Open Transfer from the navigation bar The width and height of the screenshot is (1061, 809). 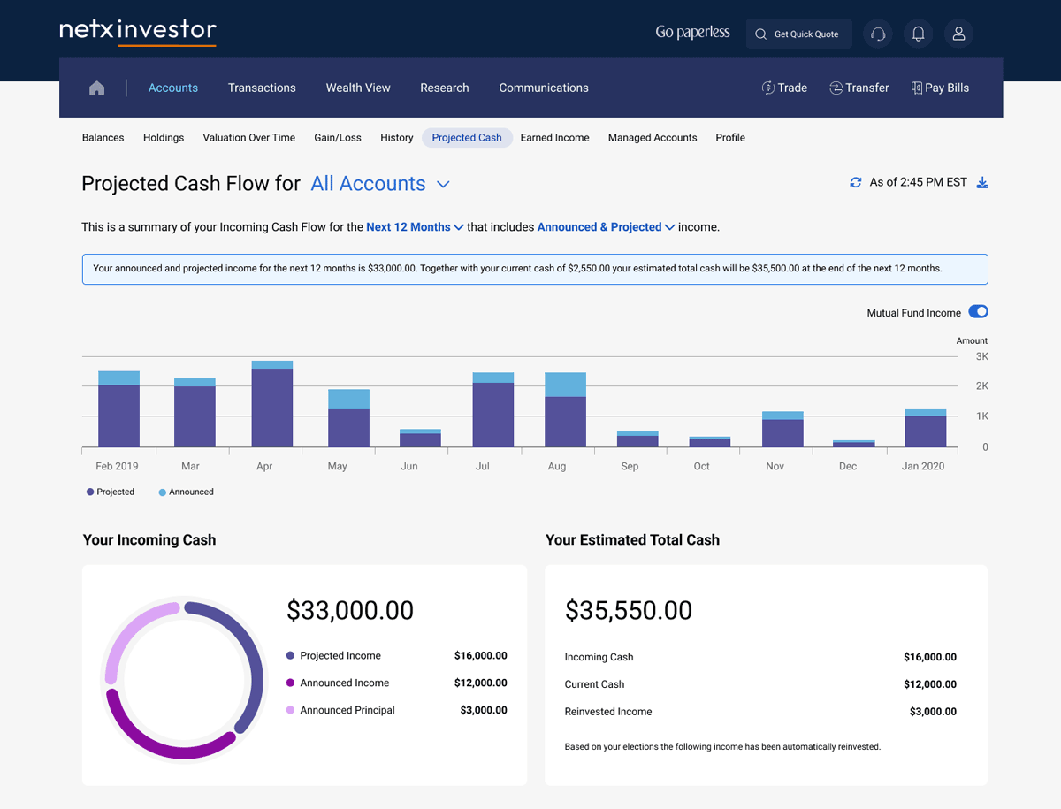coord(859,88)
